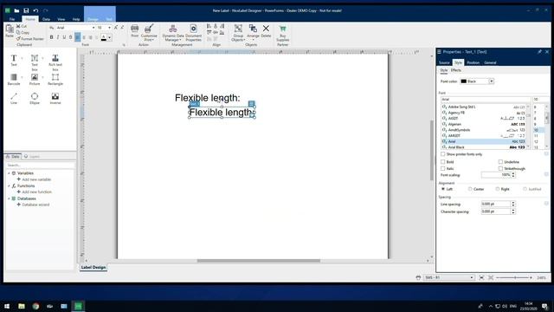Open the General tab in Properties
Screen dimensions: 554x312
[x=490, y=62]
